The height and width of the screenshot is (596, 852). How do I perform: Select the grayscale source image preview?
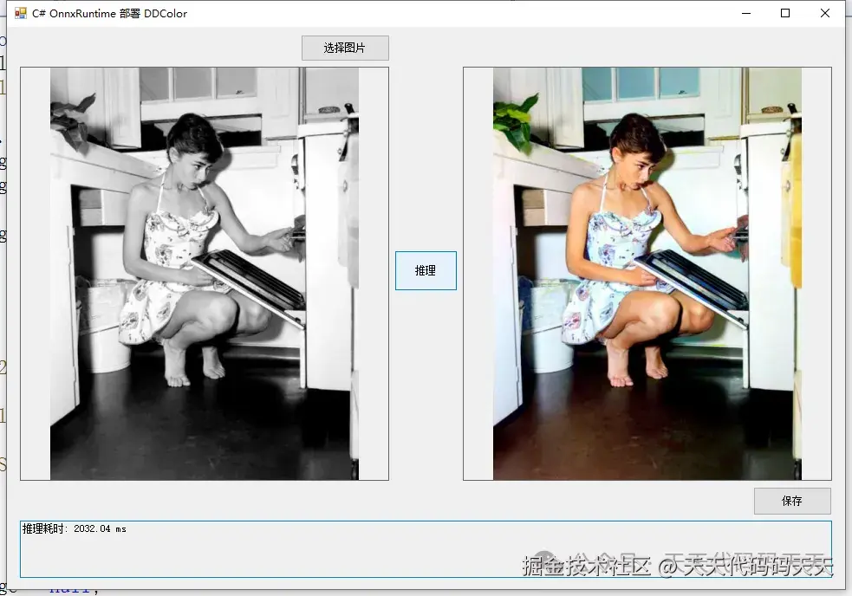coord(205,274)
